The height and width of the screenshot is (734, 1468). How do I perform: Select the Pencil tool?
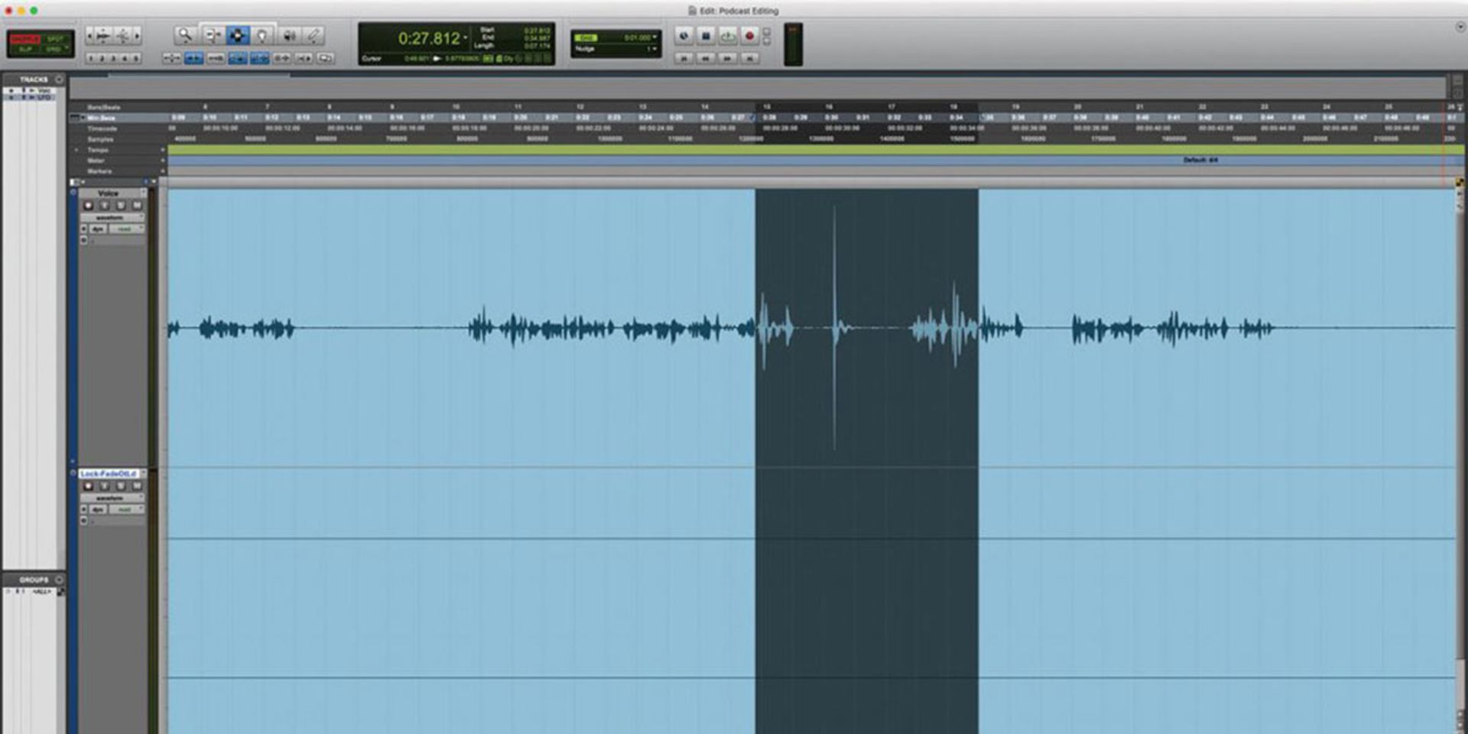coord(313,35)
